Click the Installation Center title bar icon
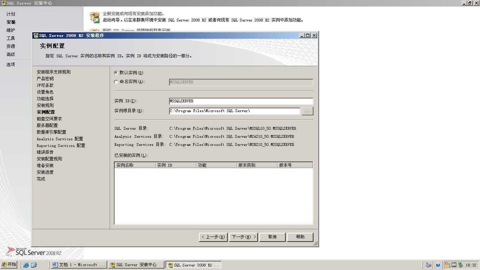This screenshot has width=480, height=270. point(4,3)
